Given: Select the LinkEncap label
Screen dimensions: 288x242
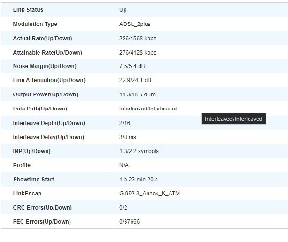Looking at the screenshot, I should click(27, 193).
